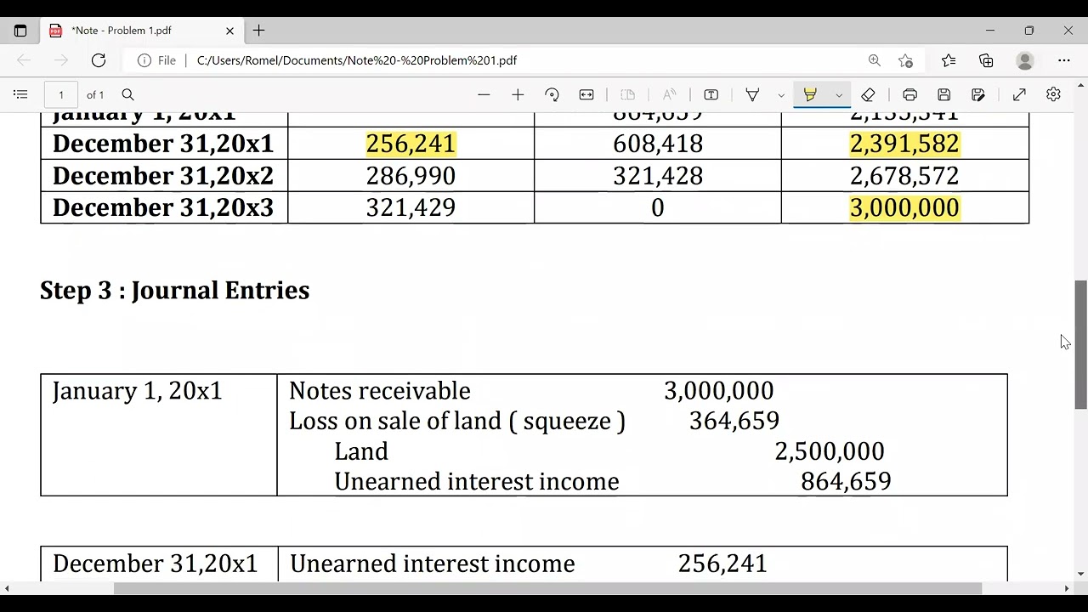Screen dimensions: 1088x612
Task: Toggle the PDF table of contents
Action: tap(21, 94)
